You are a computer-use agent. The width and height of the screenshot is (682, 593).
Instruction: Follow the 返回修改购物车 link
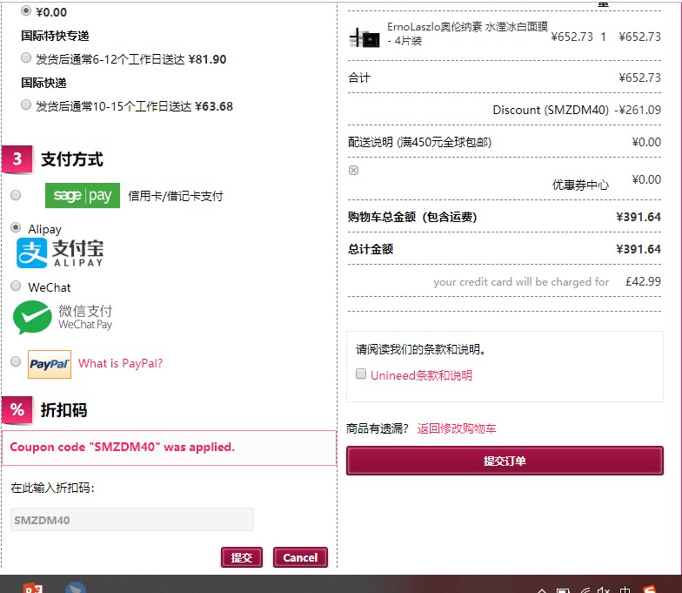(456, 428)
